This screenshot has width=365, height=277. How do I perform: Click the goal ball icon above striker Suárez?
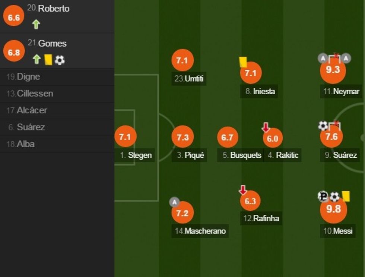click(x=323, y=126)
